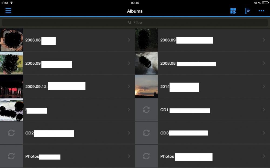
Task: Open the left Photos album entry
Action: 67,156
